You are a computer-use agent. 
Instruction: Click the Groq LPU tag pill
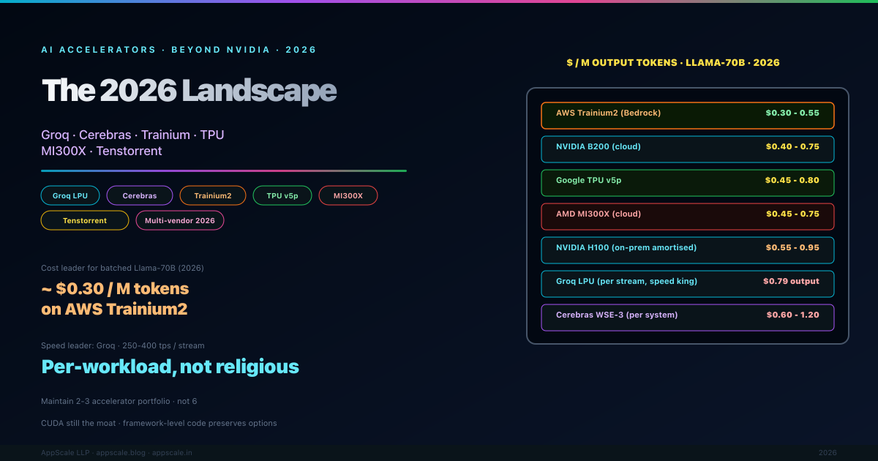pyautogui.click(x=70, y=195)
